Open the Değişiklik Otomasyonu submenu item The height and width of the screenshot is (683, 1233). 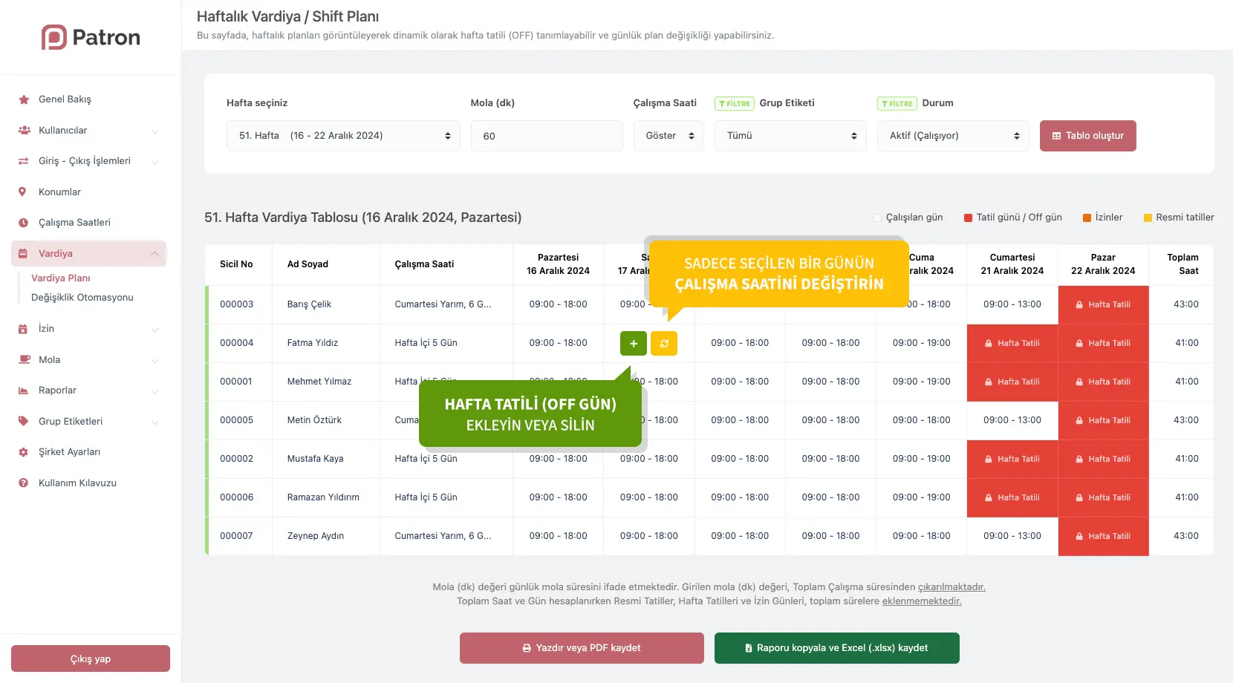(82, 298)
